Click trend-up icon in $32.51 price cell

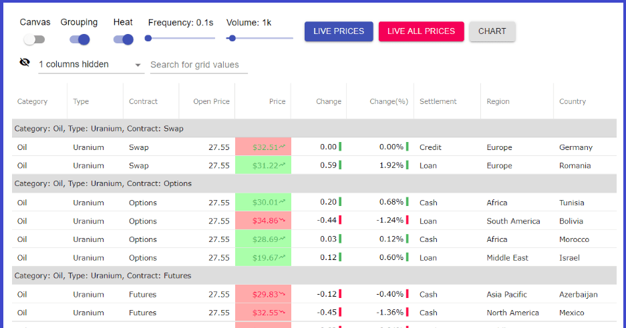click(282, 147)
